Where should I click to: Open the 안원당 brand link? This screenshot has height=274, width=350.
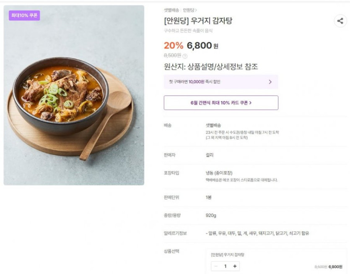coord(189,10)
